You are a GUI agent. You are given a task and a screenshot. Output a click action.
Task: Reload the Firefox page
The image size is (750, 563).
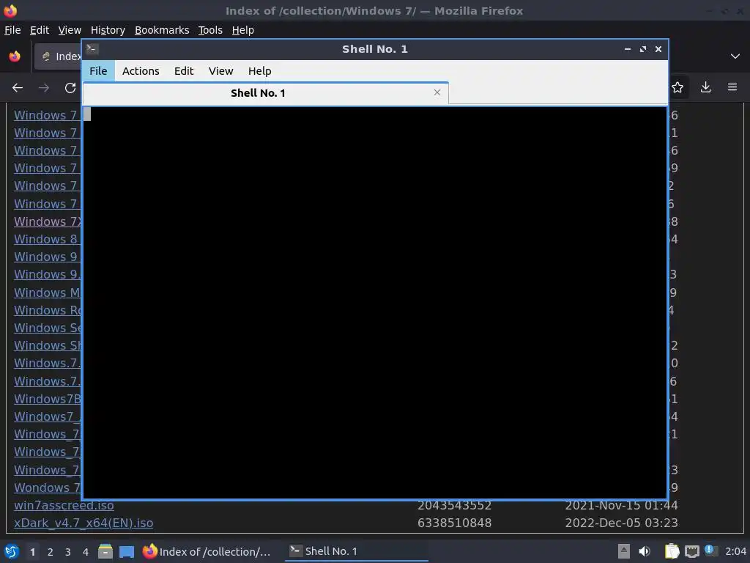70,88
